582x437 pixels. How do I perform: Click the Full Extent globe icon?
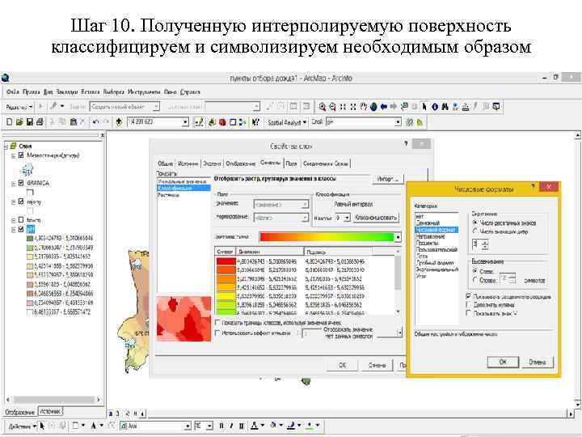click(x=373, y=107)
